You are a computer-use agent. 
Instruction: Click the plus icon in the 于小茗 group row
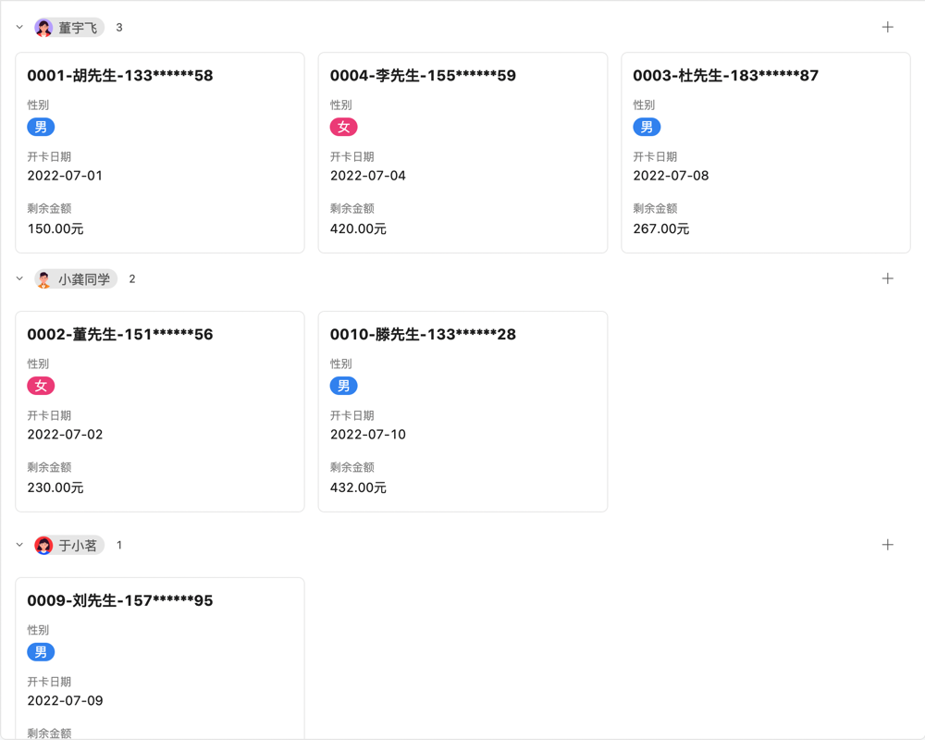(x=888, y=545)
